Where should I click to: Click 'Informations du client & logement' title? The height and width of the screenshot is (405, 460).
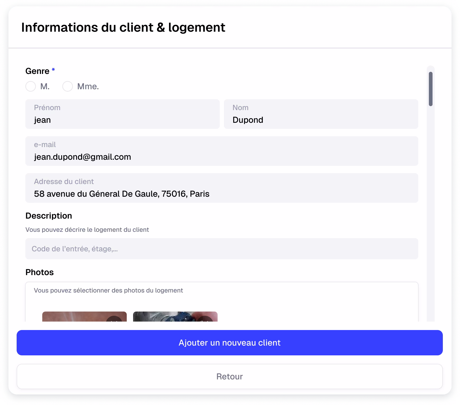pos(123,27)
